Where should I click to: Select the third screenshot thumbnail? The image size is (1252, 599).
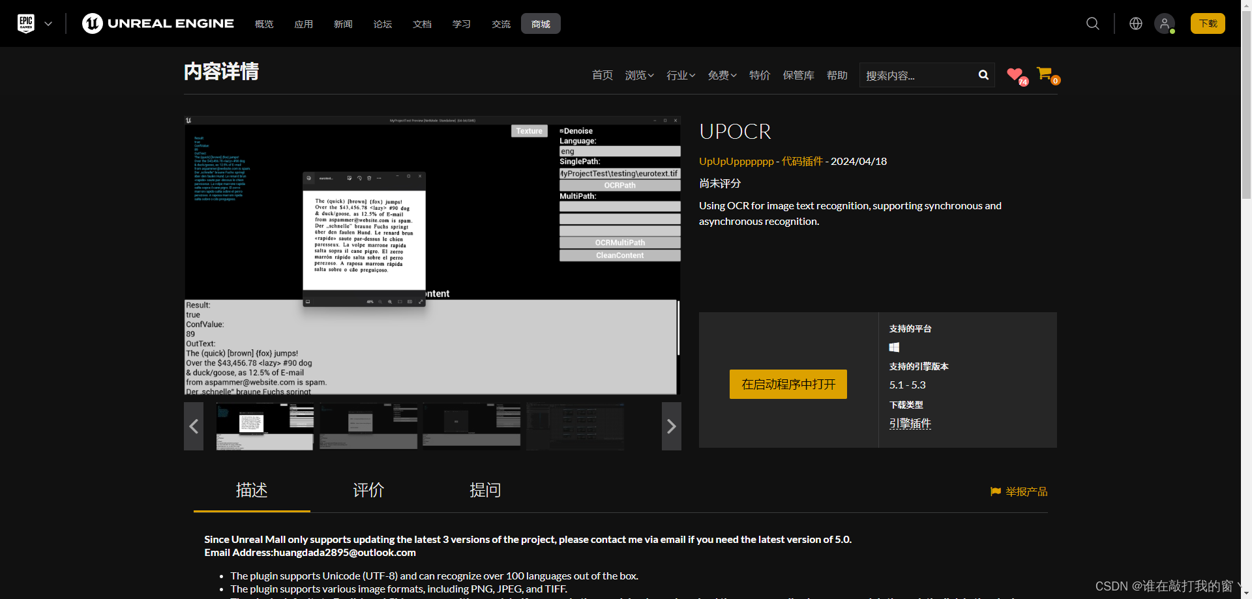[x=471, y=426]
